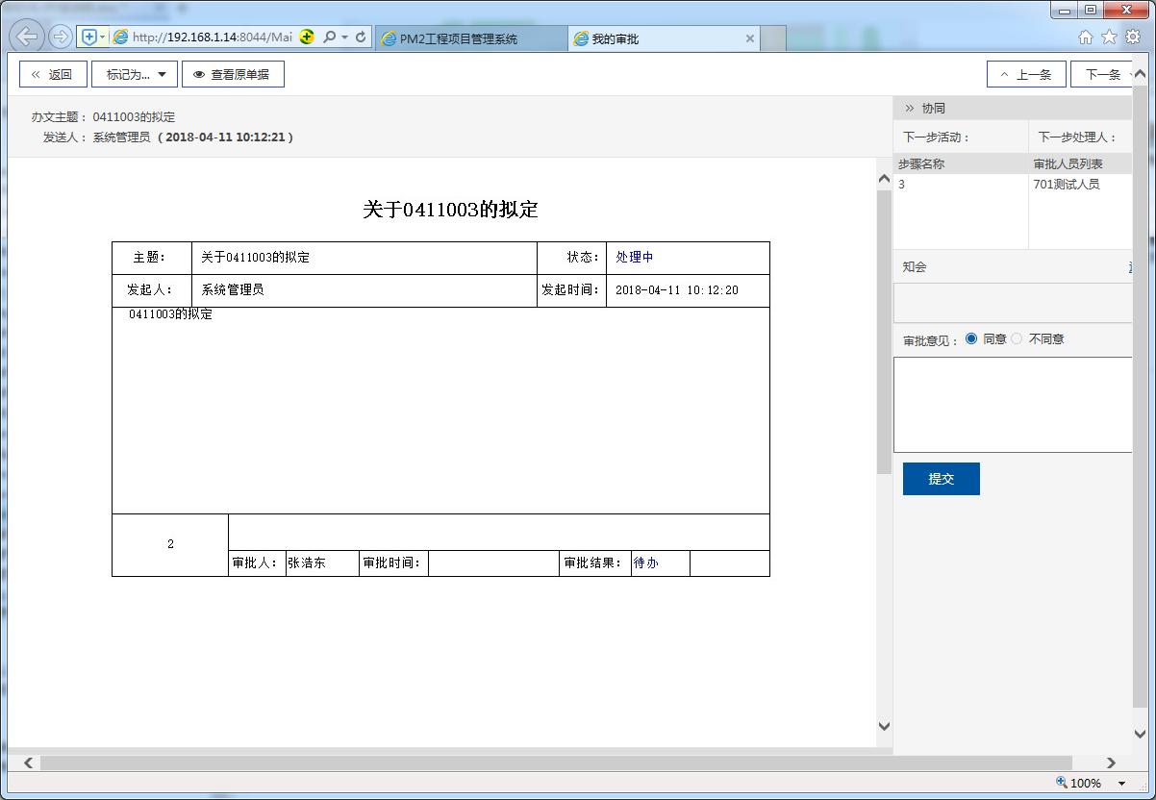The image size is (1156, 800).
Task: Open favorites star icon
Action: click(1109, 37)
